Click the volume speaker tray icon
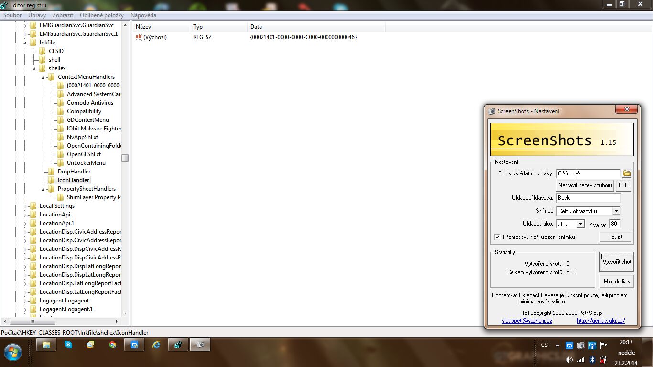This screenshot has height=367, width=653. point(569,360)
